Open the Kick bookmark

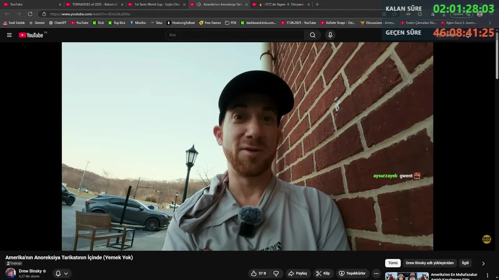(x=98, y=23)
